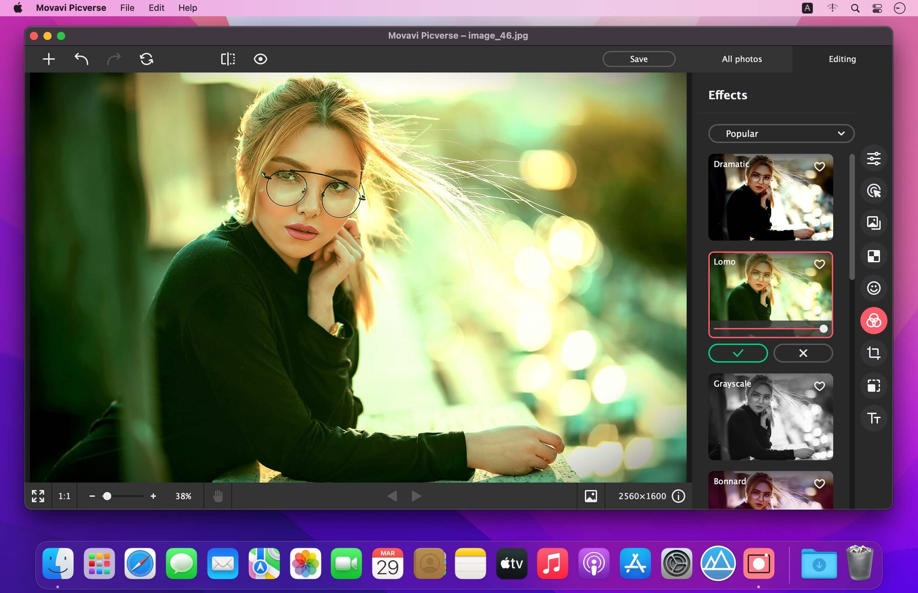This screenshot has width=918, height=593.
Task: Go to the next photo
Action: (416, 496)
